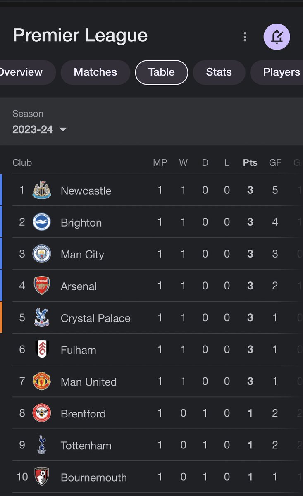The image size is (303, 496).
Task: Click the Tottenham club crest
Action: point(42,445)
